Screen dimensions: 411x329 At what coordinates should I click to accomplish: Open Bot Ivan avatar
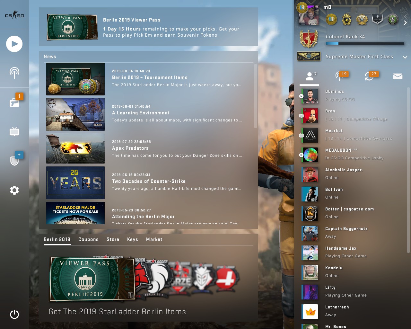point(310,194)
